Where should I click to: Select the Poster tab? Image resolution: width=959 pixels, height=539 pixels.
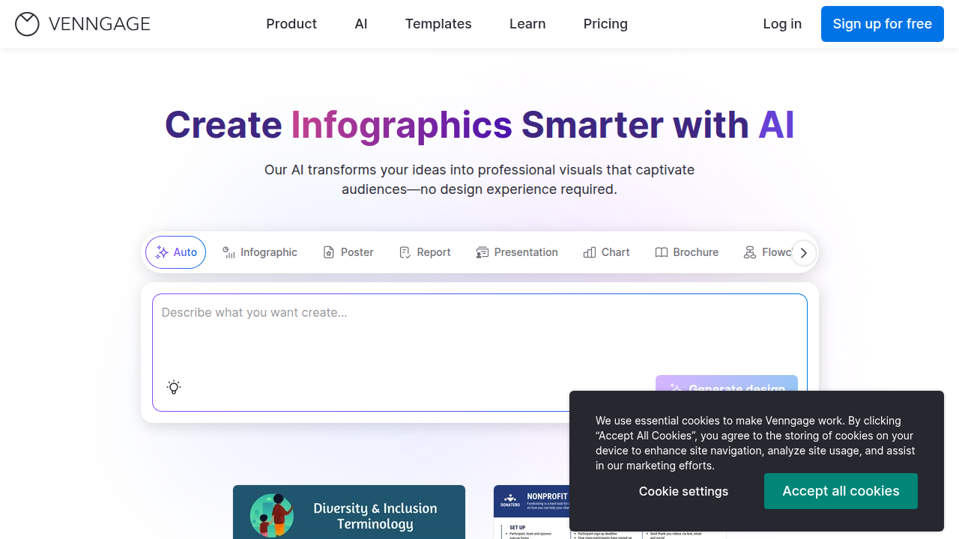(348, 252)
